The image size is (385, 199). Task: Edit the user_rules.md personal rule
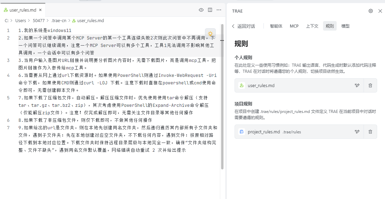[x=357, y=85]
